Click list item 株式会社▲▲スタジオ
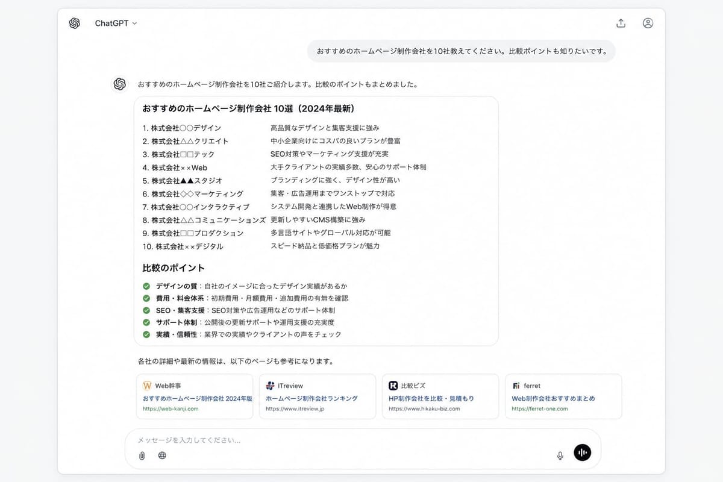Viewport: 723px width, 482px height. tap(183, 181)
